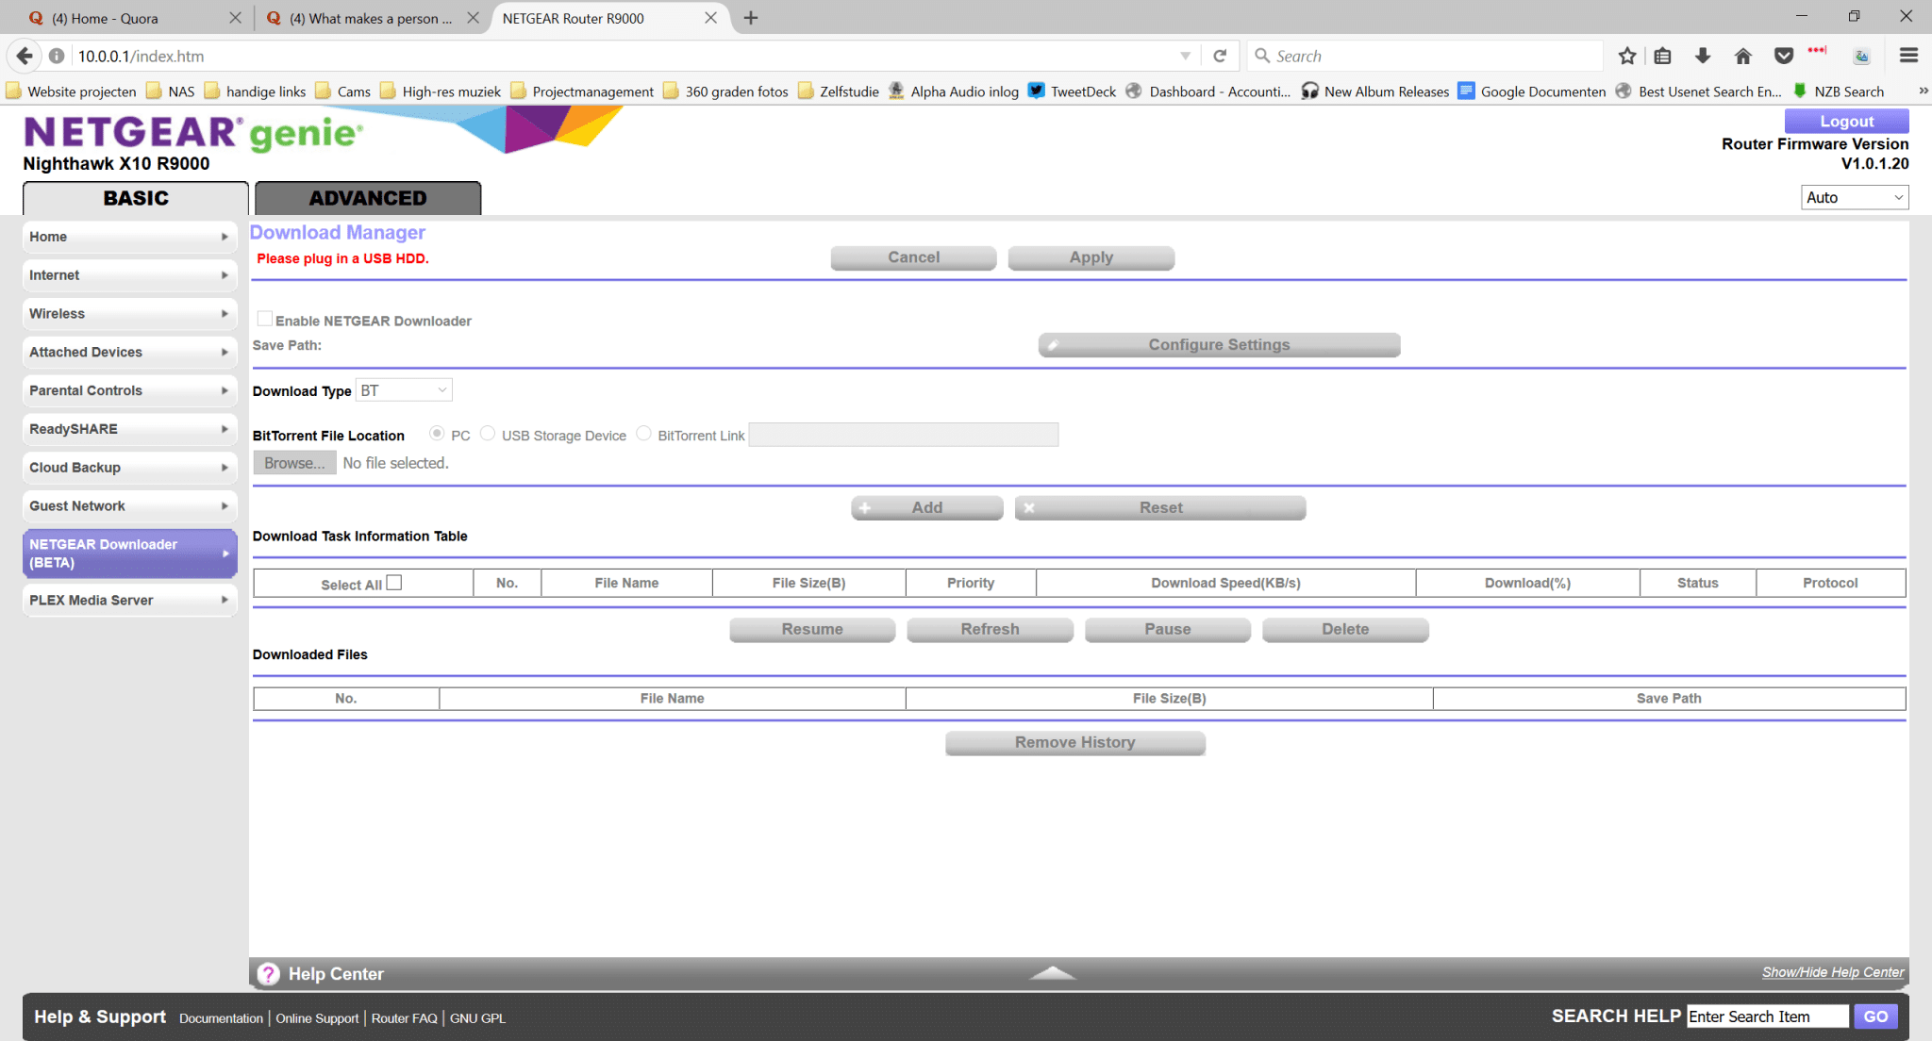This screenshot has width=1932, height=1041.
Task: Open the Google Documenten bookmark
Action: pyautogui.click(x=1532, y=91)
